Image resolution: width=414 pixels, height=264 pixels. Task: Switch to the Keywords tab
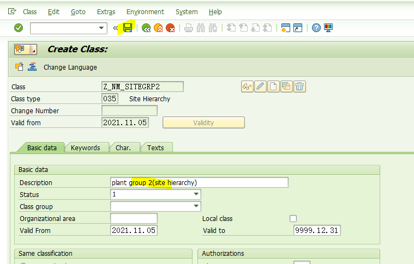tap(85, 148)
